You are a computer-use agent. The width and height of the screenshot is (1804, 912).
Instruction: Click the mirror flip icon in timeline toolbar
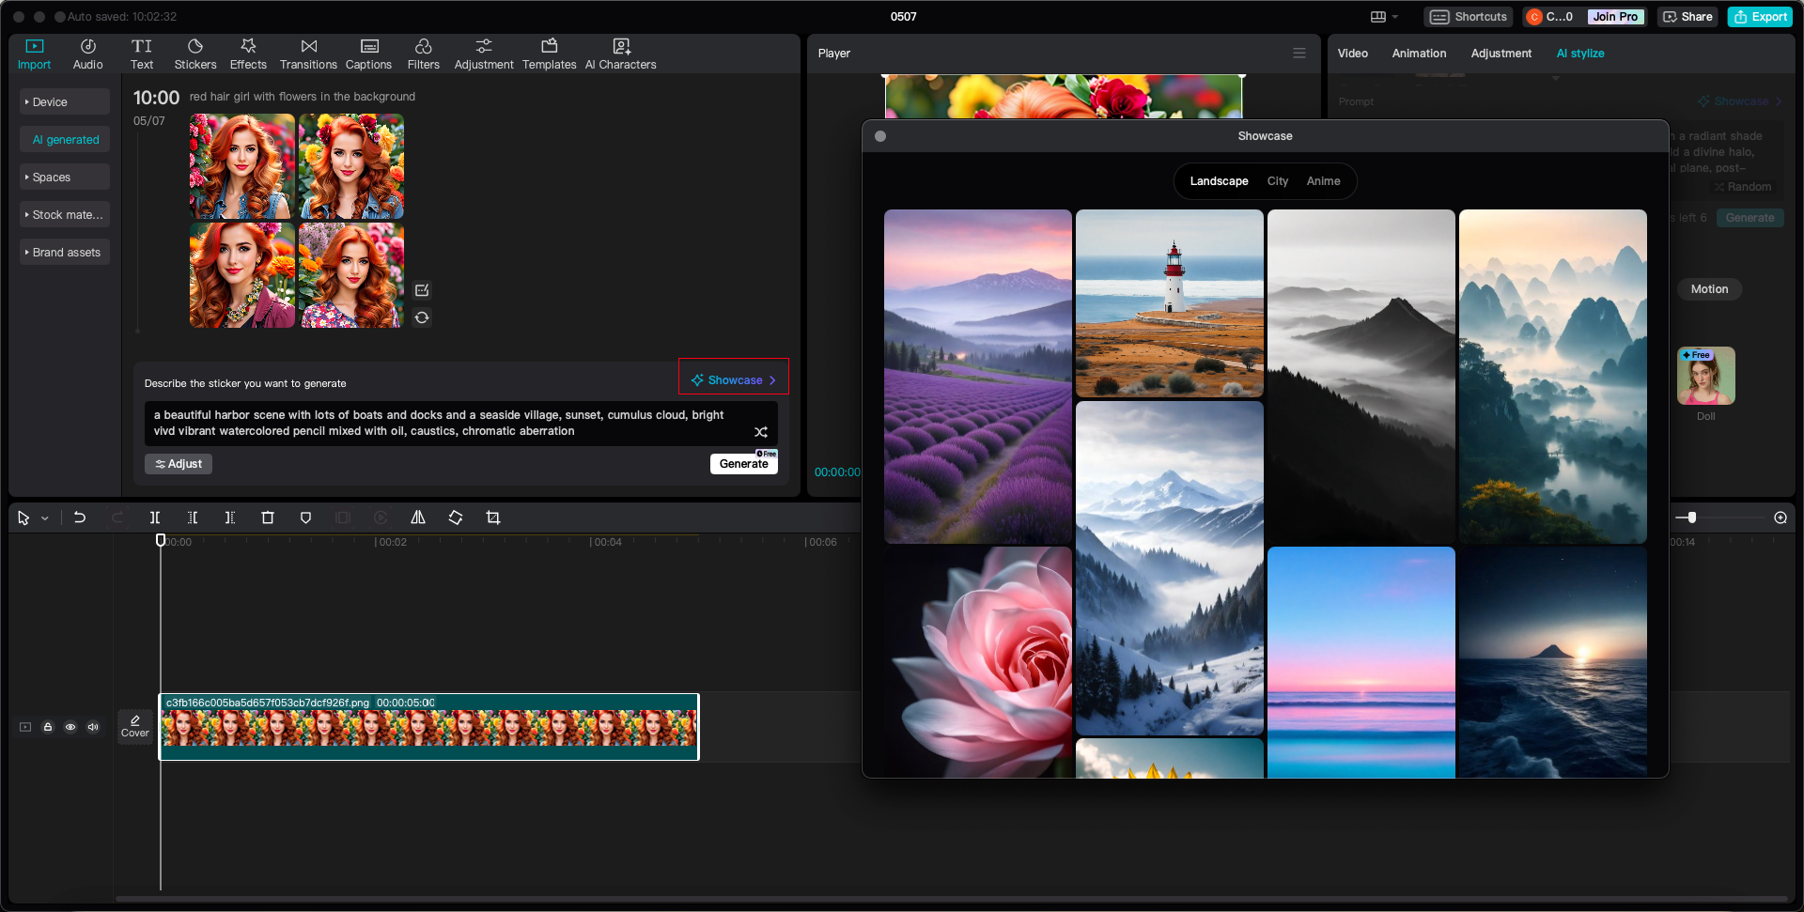pyautogui.click(x=418, y=518)
